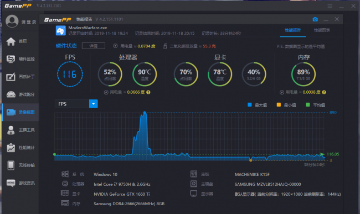Viewport: 360px width, 214px height.
Task: Open main window hamburger menu
Action: (x=330, y=6)
